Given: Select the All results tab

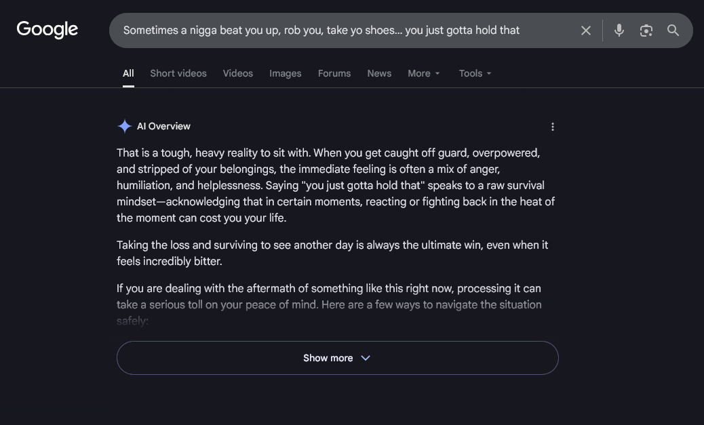Looking at the screenshot, I should 128,73.
